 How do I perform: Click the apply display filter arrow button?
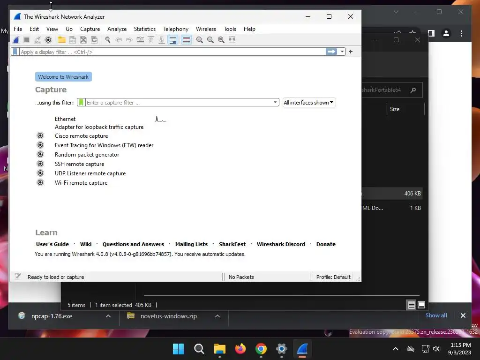[x=331, y=52]
